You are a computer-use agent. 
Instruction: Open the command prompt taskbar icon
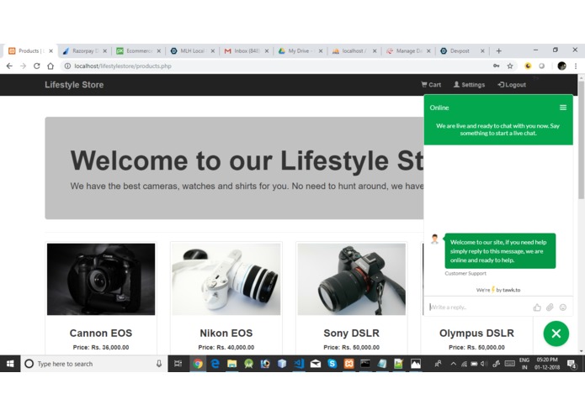(x=365, y=364)
